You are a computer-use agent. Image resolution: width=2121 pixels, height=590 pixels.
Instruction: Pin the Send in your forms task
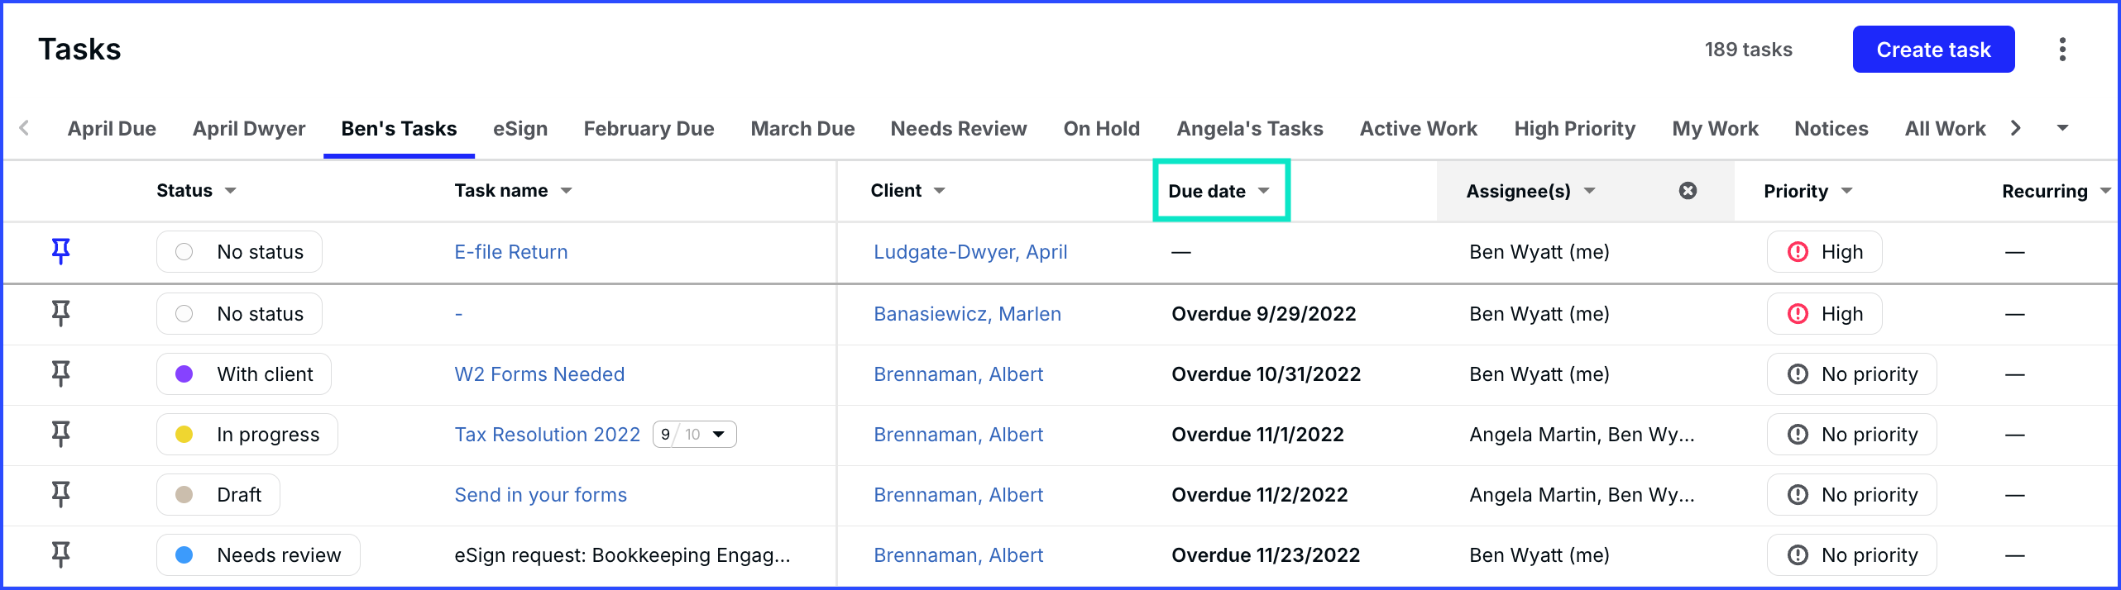click(60, 494)
